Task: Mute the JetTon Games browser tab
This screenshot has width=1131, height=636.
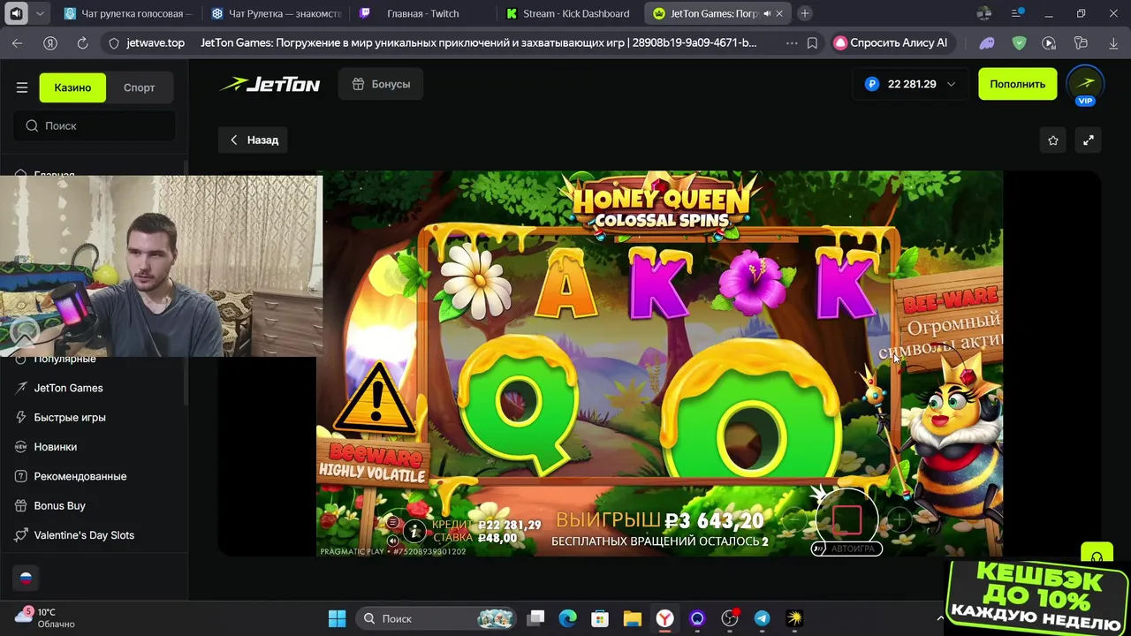Action: [x=766, y=13]
